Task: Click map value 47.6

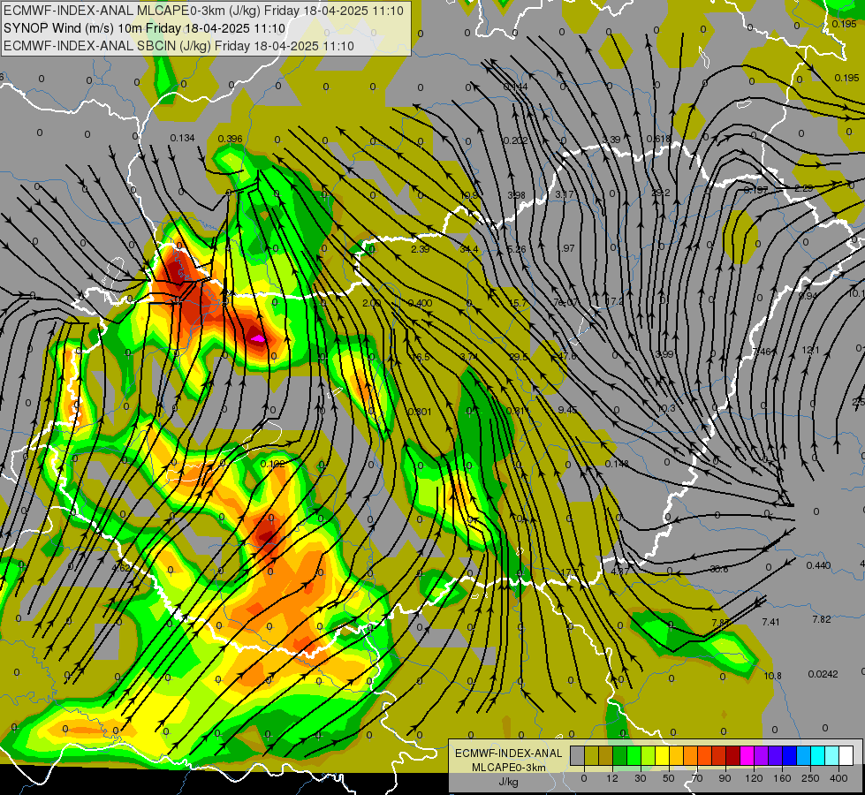Action: 566,356
